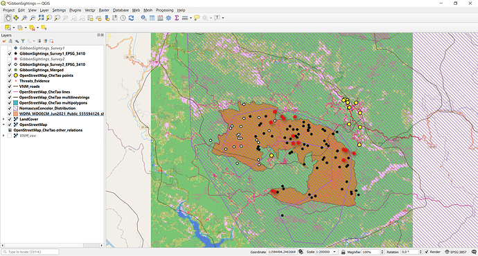This screenshot has width=478, height=256.
Task: Select the NomascusConcolor_Distribution layer
Action: point(47,109)
